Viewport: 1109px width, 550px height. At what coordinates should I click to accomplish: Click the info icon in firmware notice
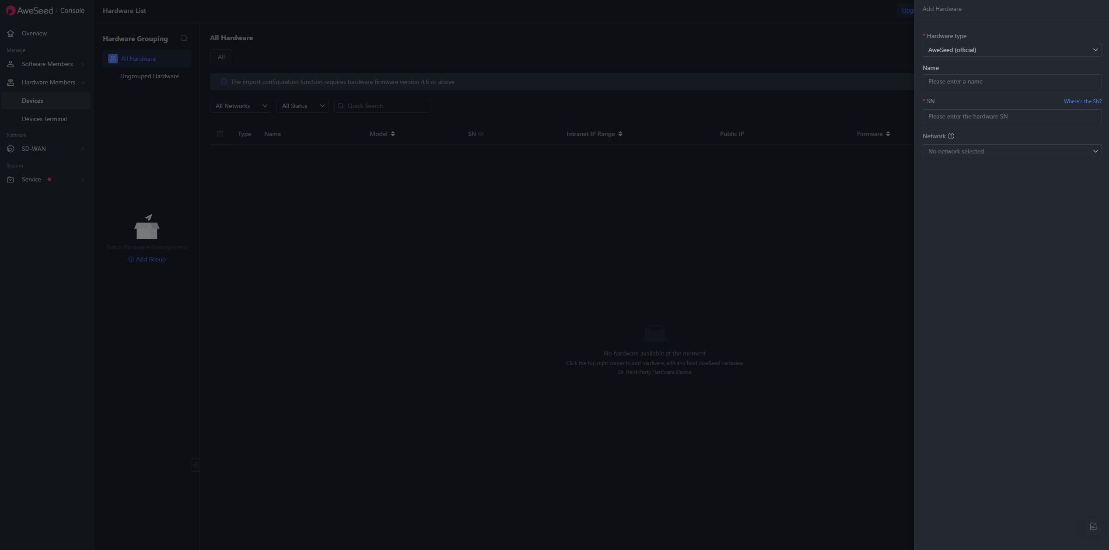(x=224, y=82)
